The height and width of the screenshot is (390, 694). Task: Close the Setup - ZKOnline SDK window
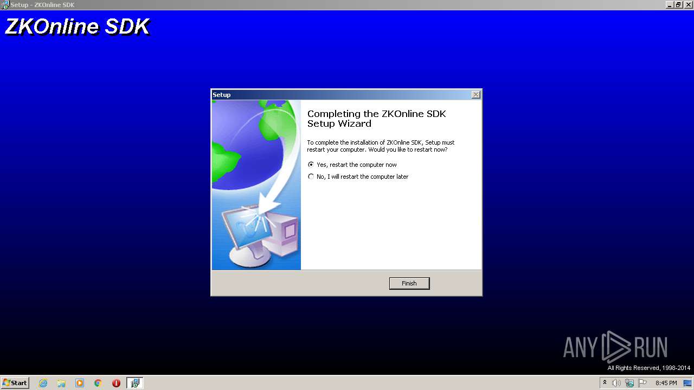pos(687,5)
